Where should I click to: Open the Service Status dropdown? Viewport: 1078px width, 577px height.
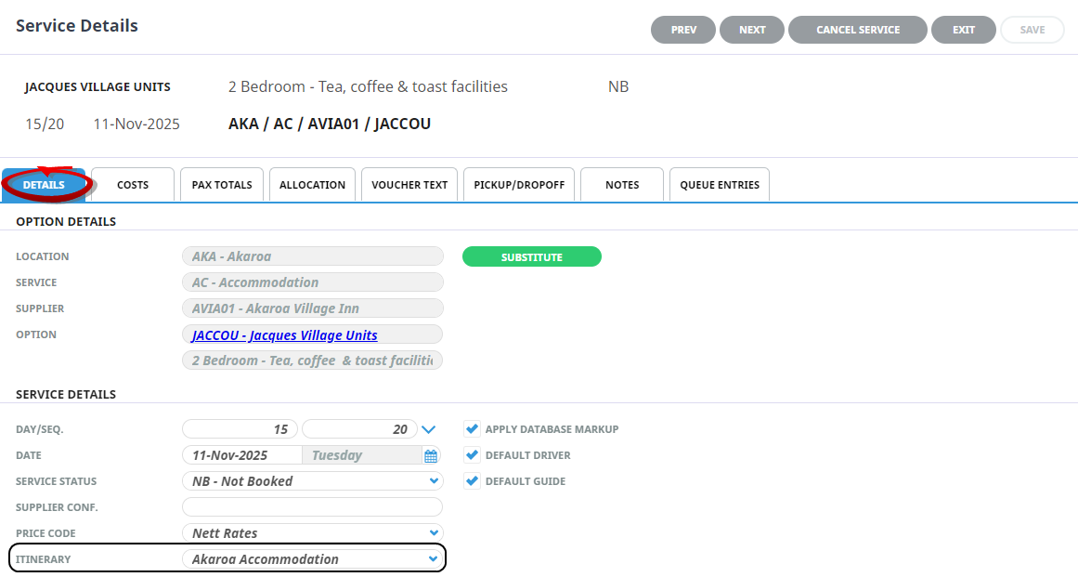[312, 480]
